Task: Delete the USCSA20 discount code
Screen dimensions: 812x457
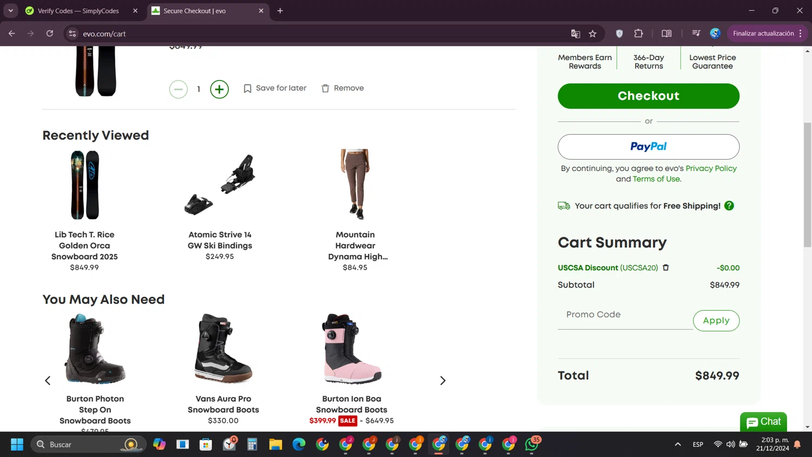Action: point(666,267)
